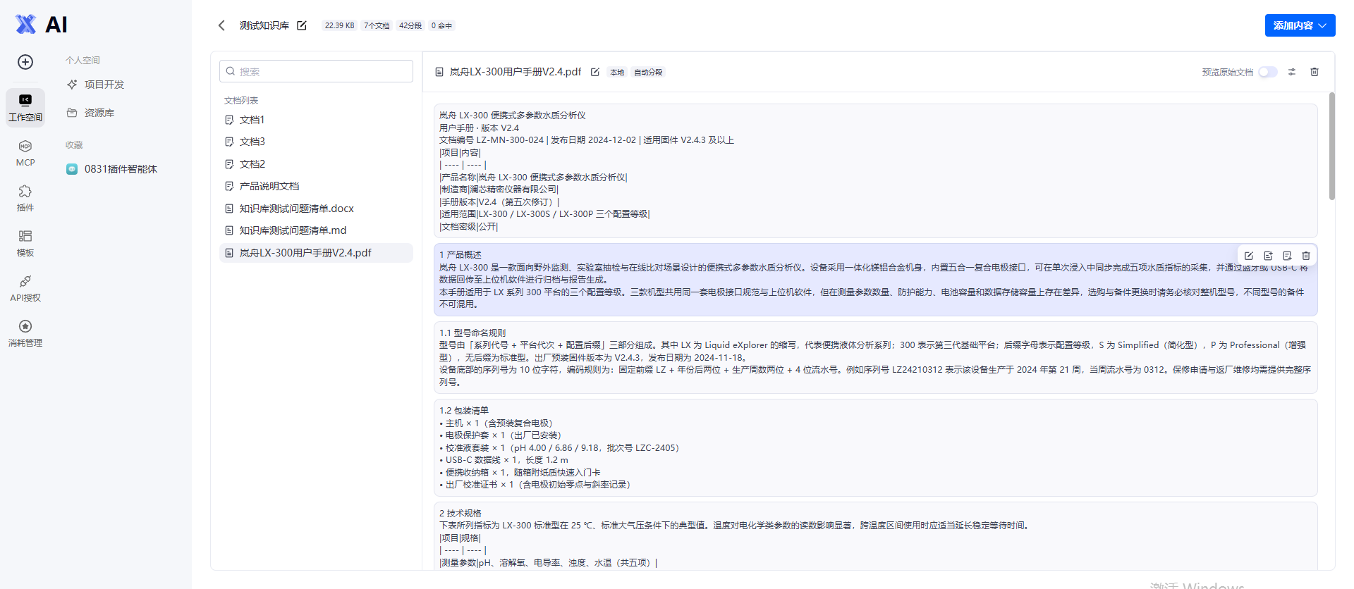Screen dimensions: 1354x589
Task: Open the MCP section in sidebar
Action: click(25, 153)
